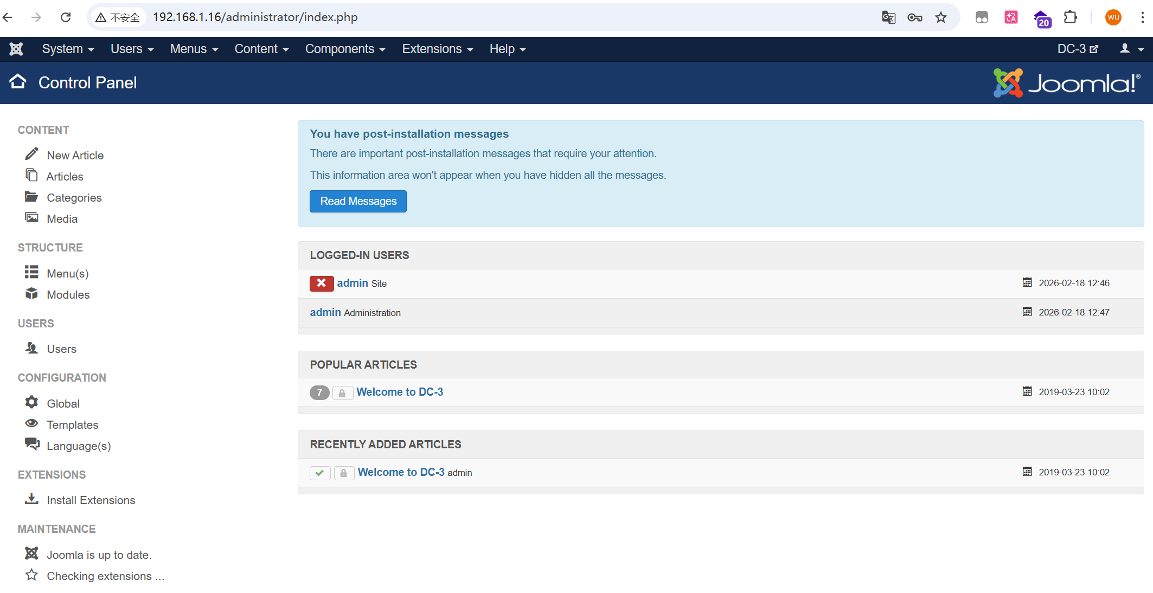Image resolution: width=1153 pixels, height=593 pixels.
Task: Open Media via its picture icon
Action: pyautogui.click(x=31, y=218)
